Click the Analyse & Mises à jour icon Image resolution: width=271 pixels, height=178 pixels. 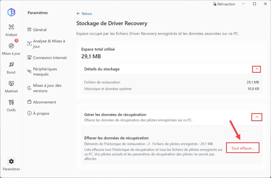[x=29, y=44]
